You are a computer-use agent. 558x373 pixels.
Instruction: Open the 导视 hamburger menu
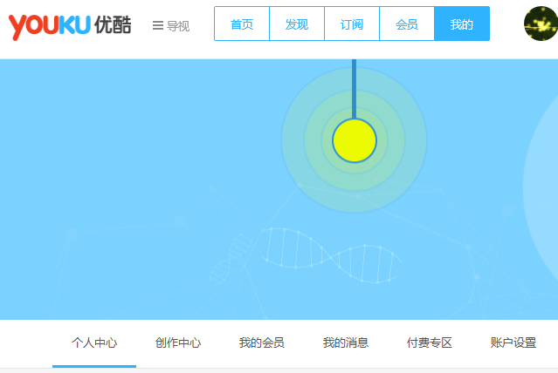[171, 26]
